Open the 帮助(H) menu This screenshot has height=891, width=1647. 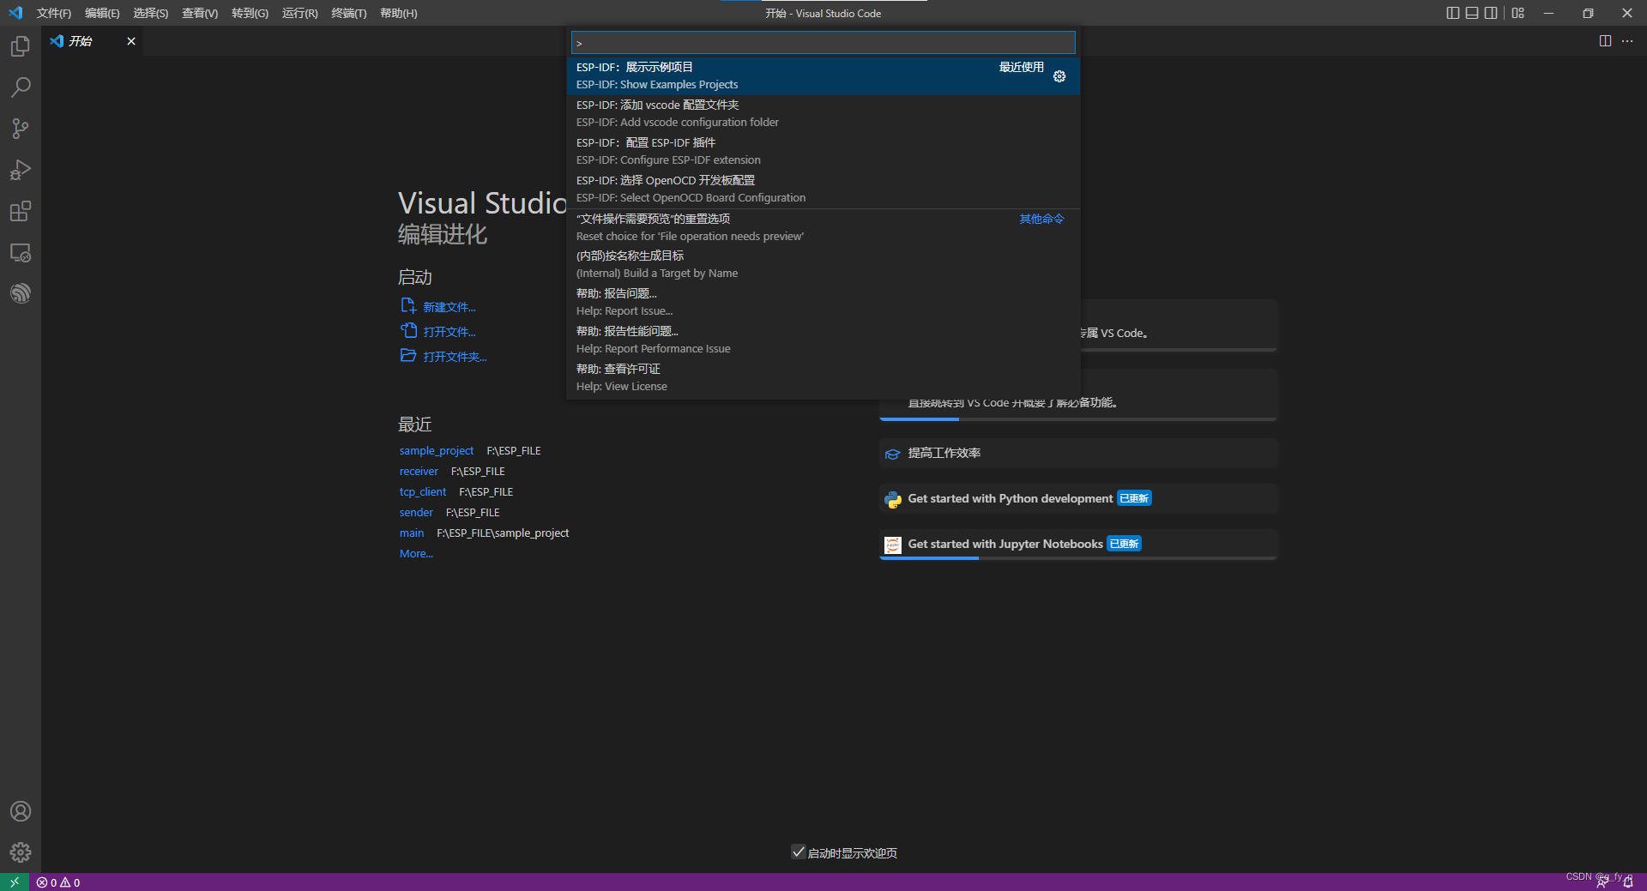click(399, 13)
